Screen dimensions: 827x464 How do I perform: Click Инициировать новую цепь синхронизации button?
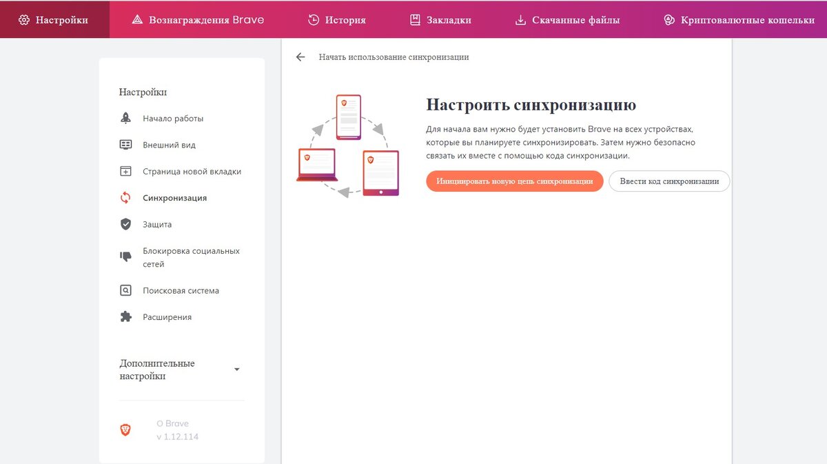click(515, 181)
